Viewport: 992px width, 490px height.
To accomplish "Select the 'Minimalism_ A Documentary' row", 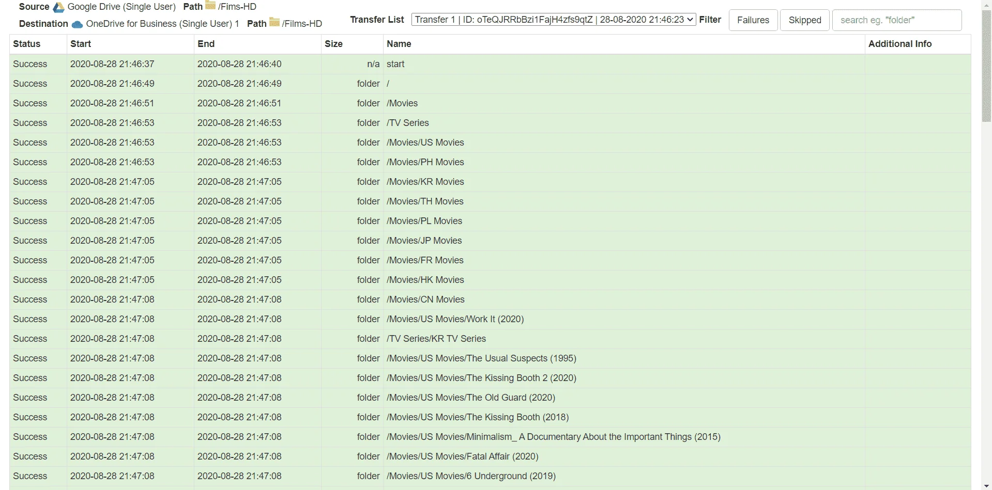I will click(x=490, y=437).
